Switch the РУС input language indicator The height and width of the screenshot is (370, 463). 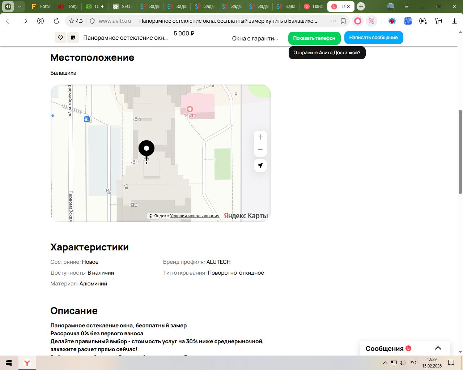tap(413, 363)
